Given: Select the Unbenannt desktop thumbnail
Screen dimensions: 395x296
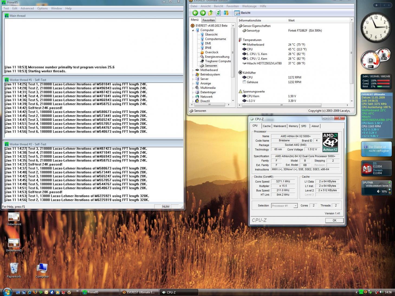Looking at the screenshot, I should 14,217.
